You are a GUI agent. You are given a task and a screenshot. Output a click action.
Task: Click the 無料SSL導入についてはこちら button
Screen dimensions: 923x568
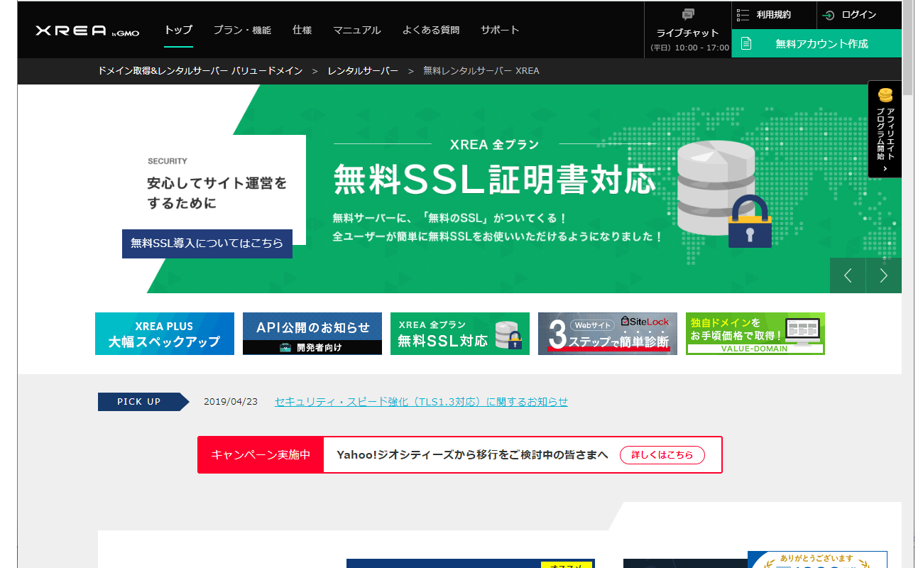(207, 244)
